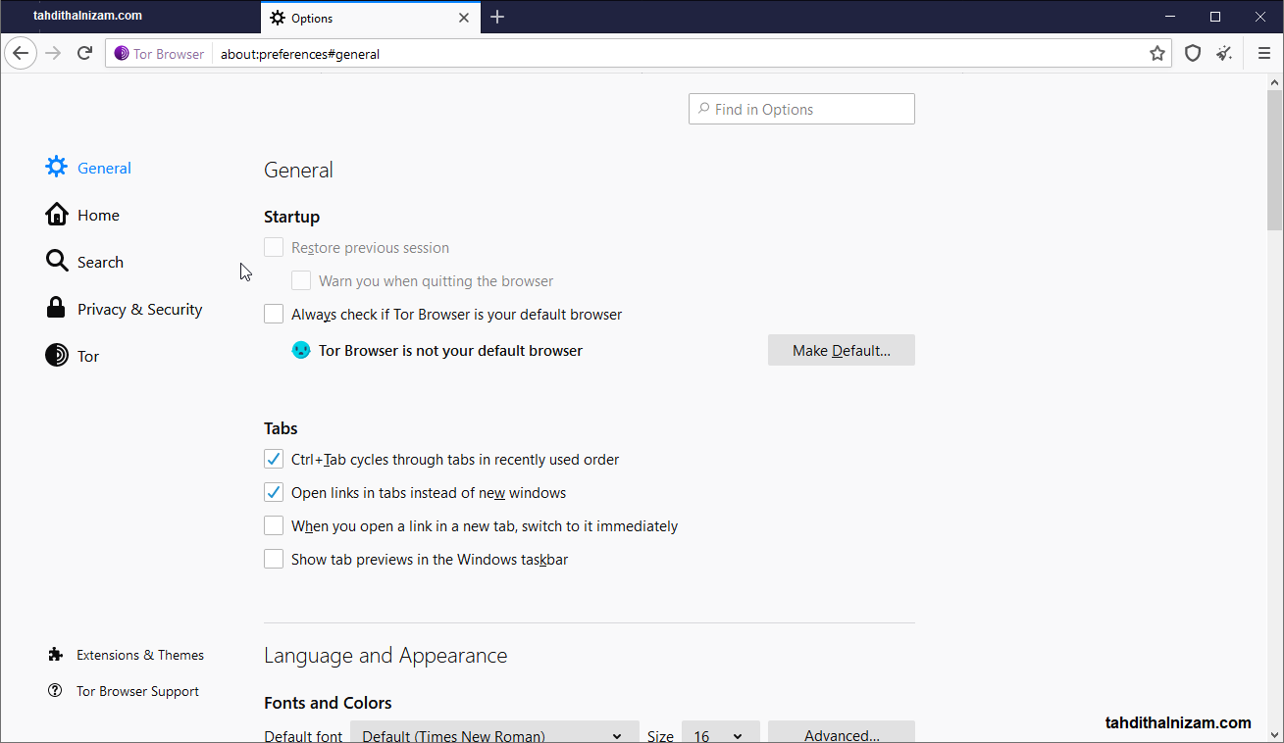Open the Tor preferences category
Image resolution: width=1284 pixels, height=743 pixels.
point(88,356)
